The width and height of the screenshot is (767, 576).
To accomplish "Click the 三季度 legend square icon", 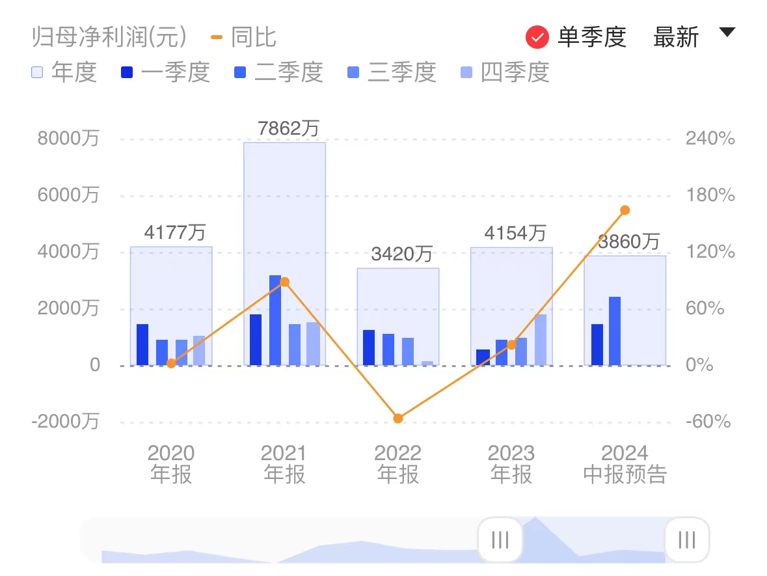I will click(x=353, y=72).
